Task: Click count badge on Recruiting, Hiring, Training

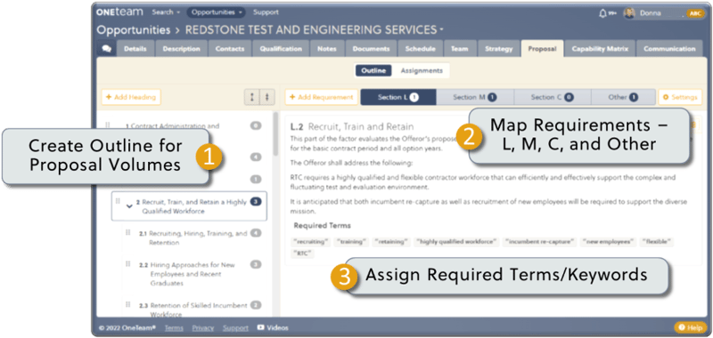Action: point(256,233)
